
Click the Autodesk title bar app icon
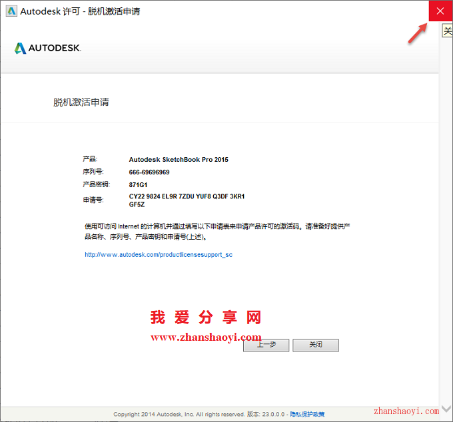point(11,11)
